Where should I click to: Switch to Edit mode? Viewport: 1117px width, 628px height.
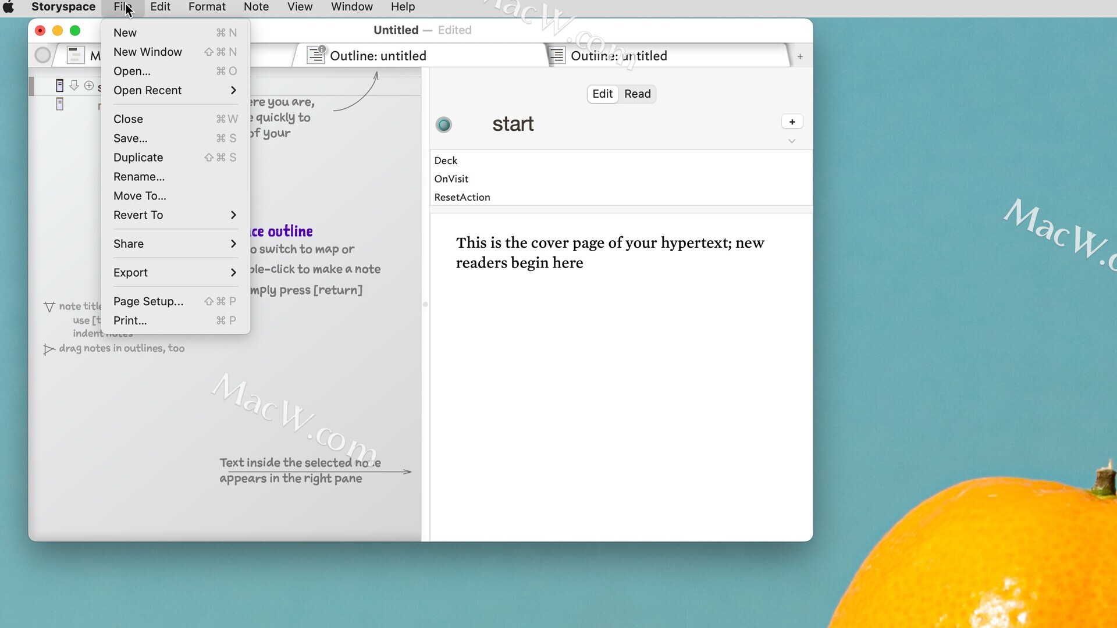coord(602,94)
